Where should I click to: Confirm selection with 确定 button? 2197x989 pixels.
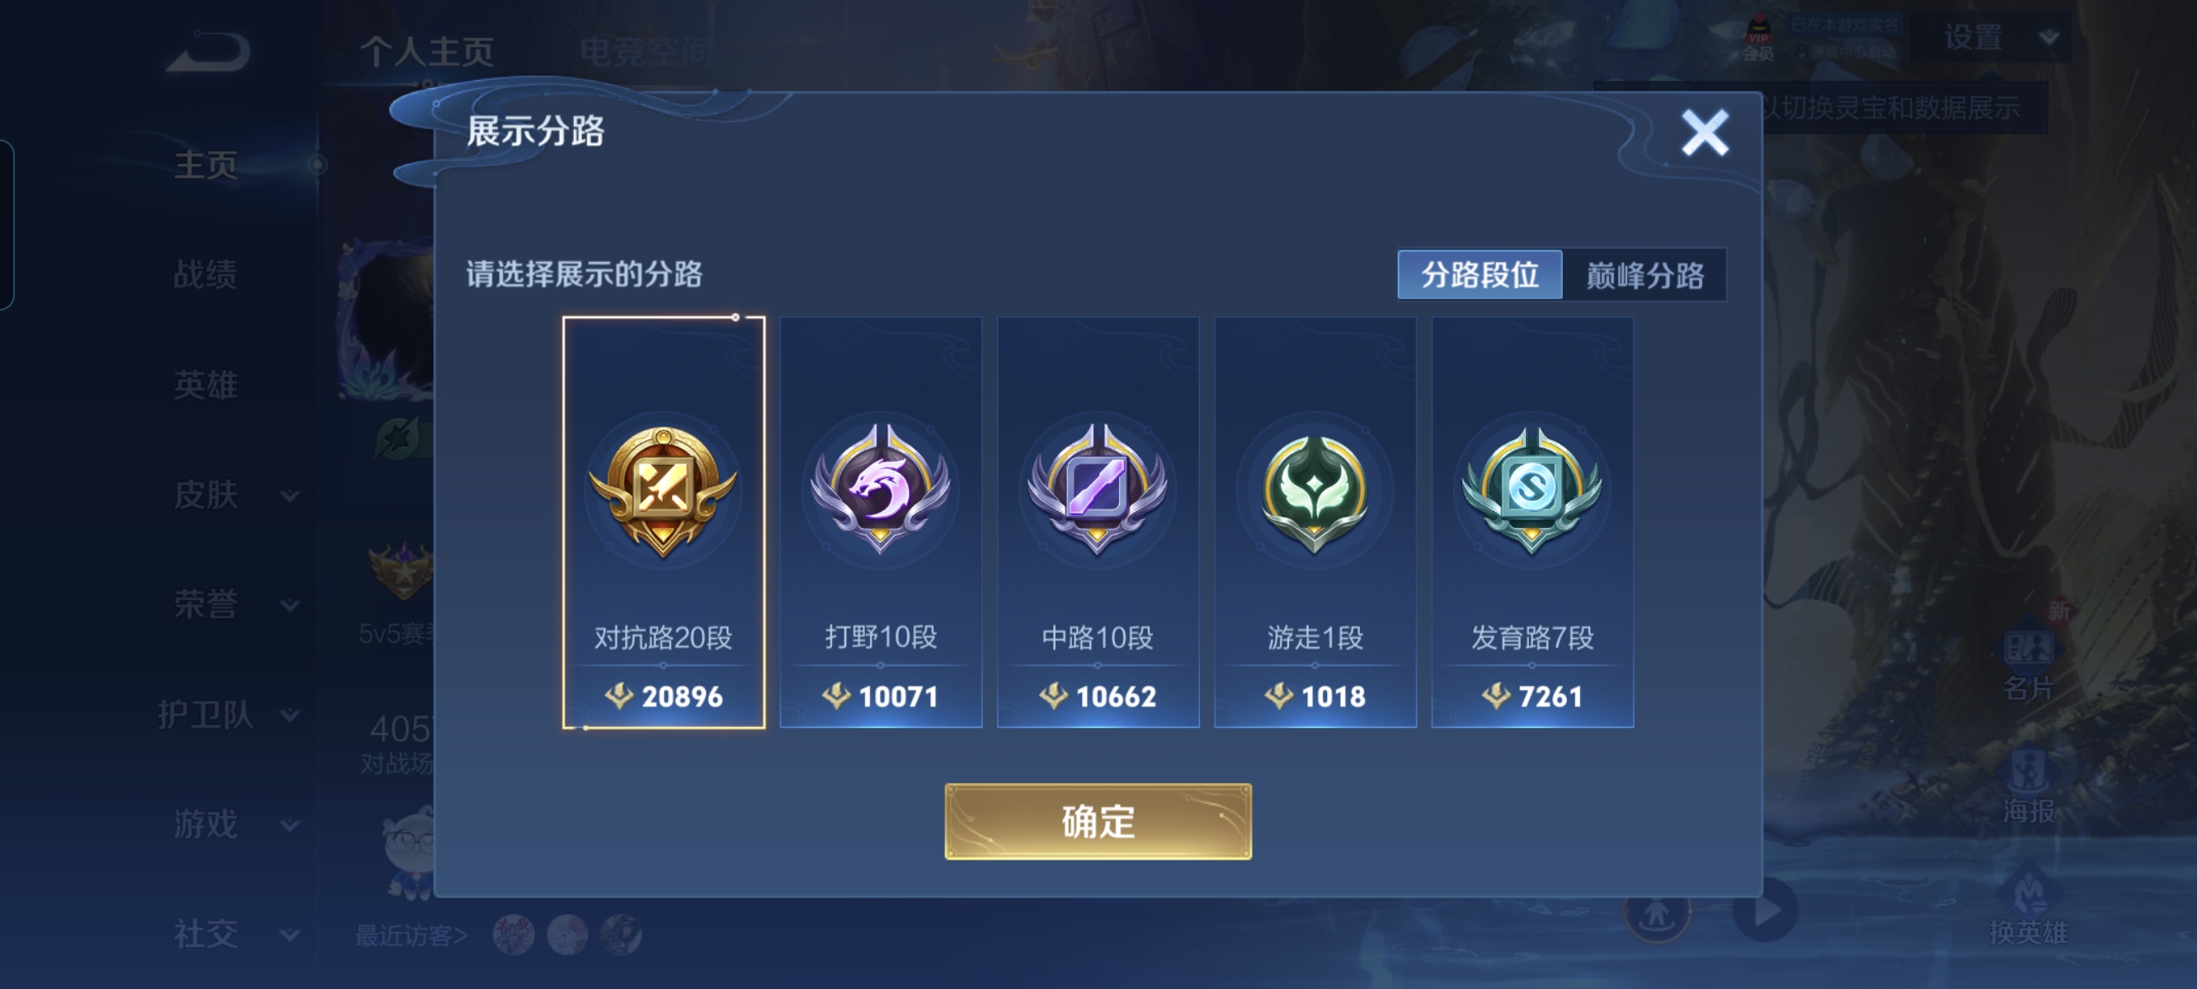1098,821
